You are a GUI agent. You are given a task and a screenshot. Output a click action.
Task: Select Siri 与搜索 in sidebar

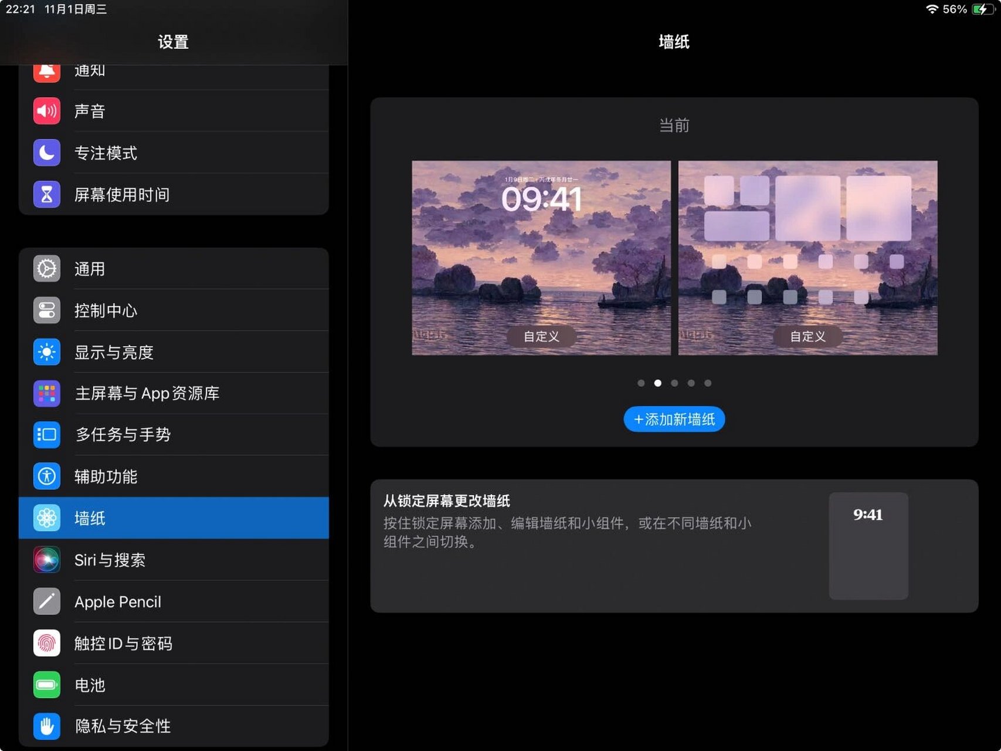tap(174, 560)
